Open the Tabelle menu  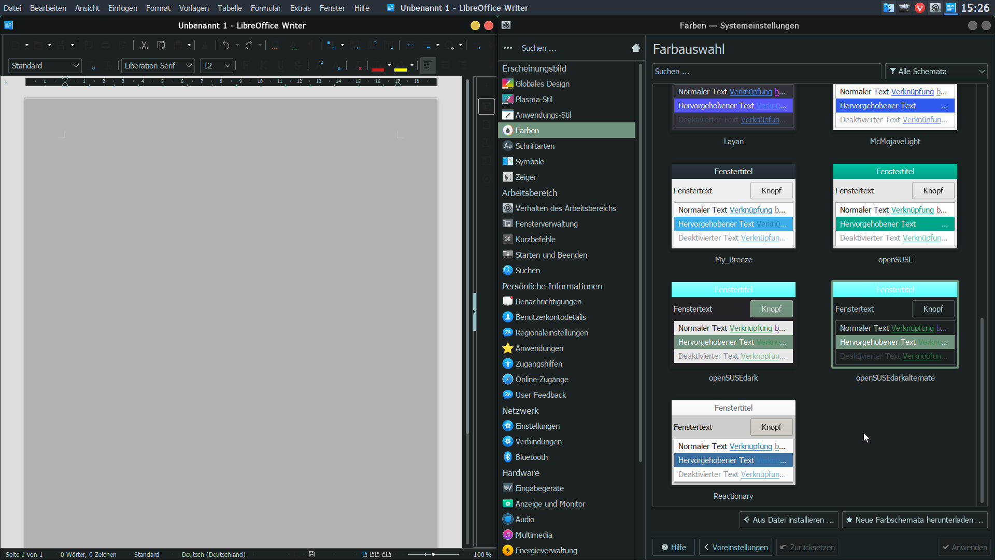(230, 8)
